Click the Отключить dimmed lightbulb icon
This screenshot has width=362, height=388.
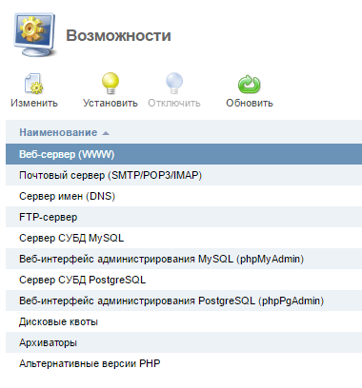click(x=174, y=84)
